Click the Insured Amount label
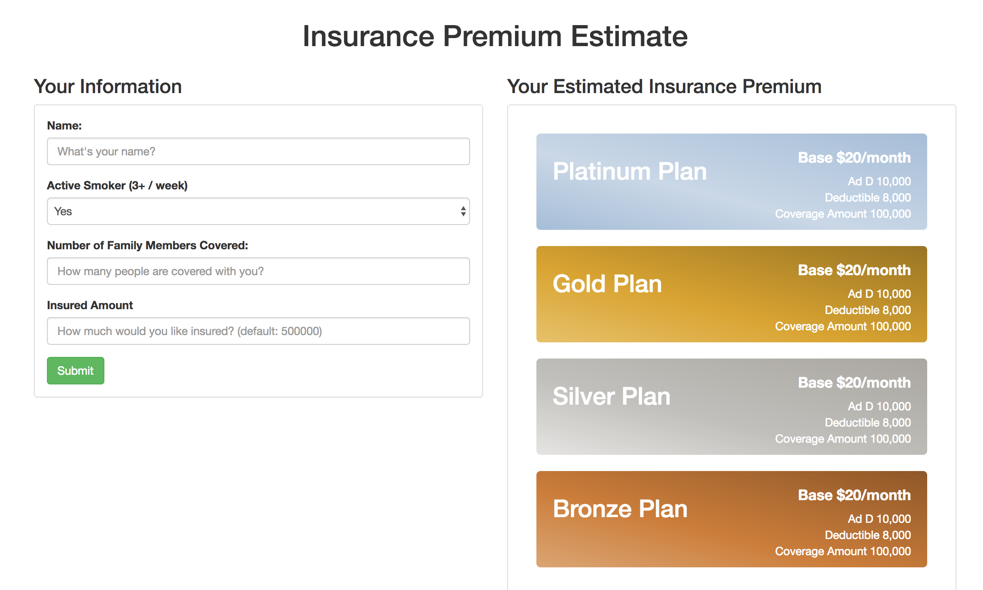The image size is (983, 590). (90, 305)
